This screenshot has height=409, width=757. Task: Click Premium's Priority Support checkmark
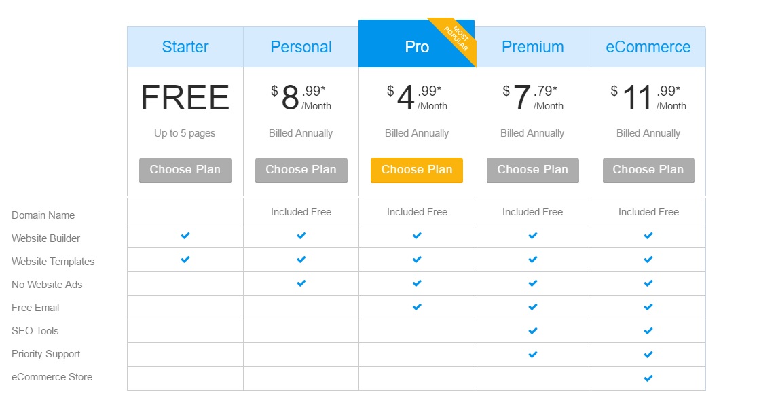532,355
